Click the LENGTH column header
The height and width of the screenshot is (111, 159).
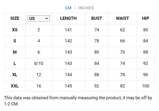(68, 18)
